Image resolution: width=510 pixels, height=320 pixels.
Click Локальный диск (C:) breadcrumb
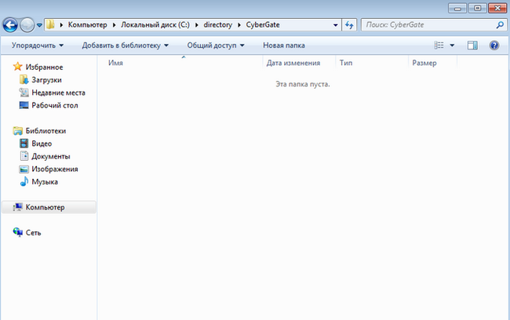coord(158,25)
